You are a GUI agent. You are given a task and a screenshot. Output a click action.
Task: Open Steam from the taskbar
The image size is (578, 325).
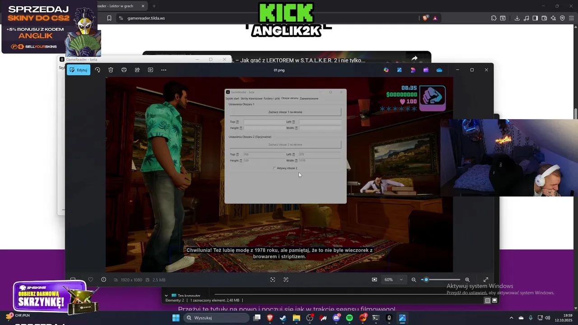click(283, 318)
